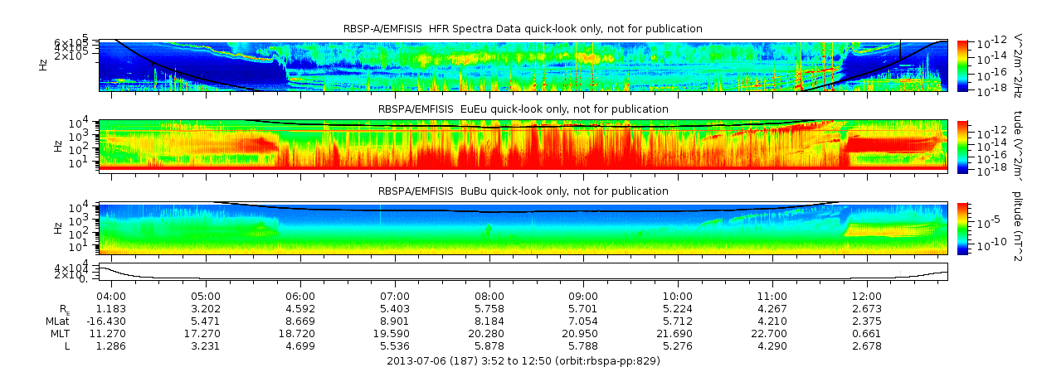Image resolution: width=1037 pixels, height=372 pixels.
Task: Click the 04:00 time axis label
Action: pyautogui.click(x=111, y=296)
